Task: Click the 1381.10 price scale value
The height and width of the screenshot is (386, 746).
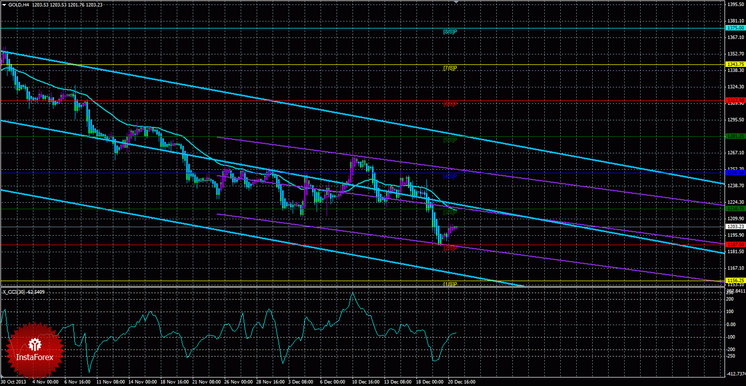Action: tap(736, 21)
